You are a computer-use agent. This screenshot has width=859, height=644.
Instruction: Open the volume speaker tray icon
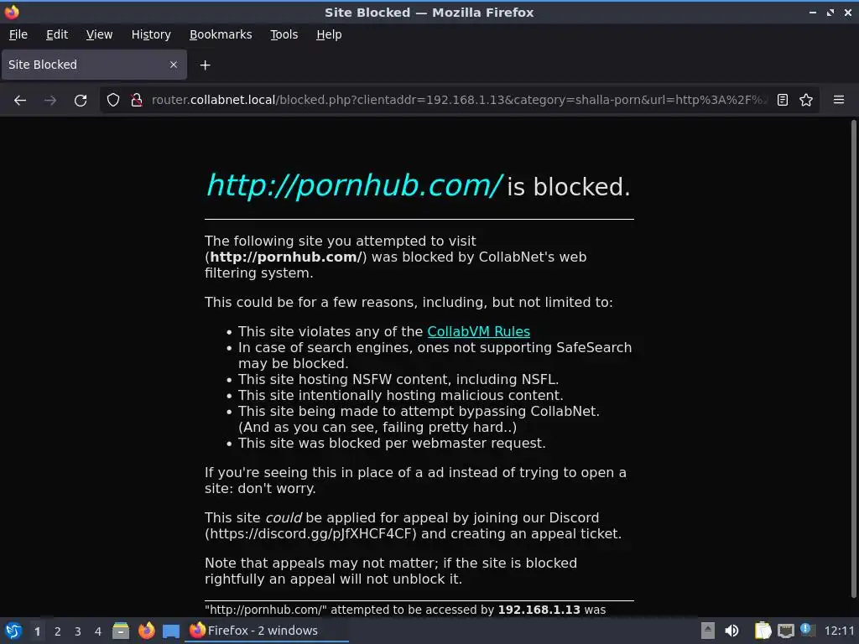[731, 631]
